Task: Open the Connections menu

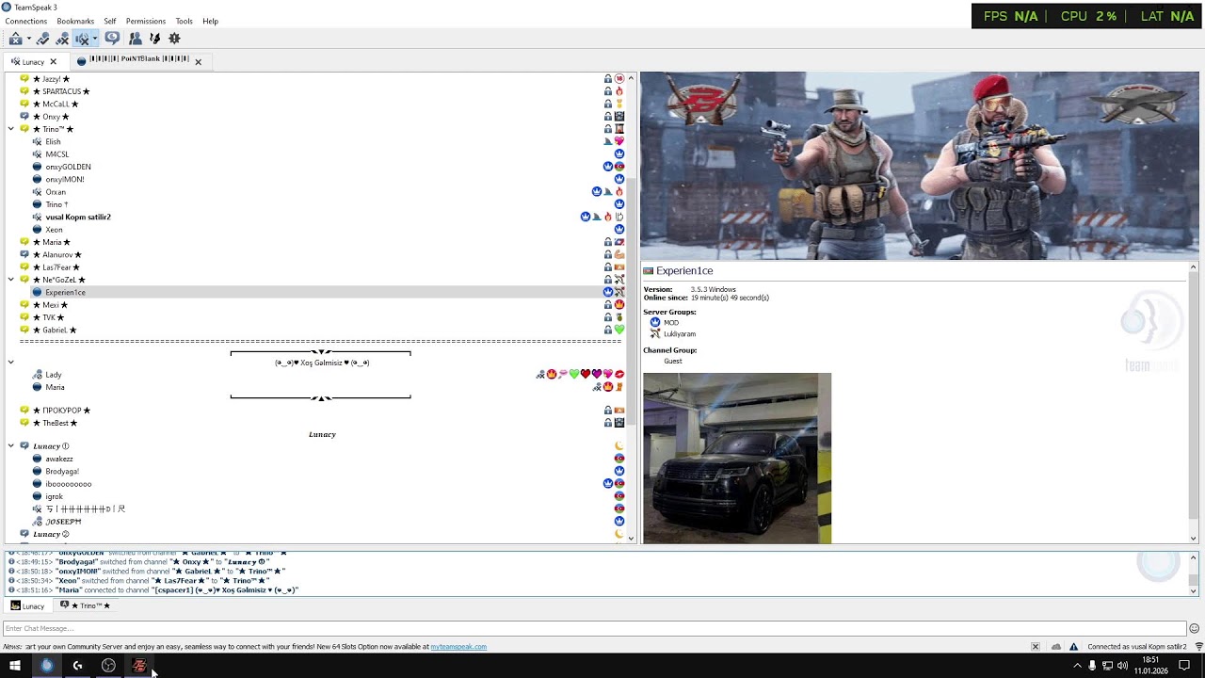Action: click(x=26, y=21)
